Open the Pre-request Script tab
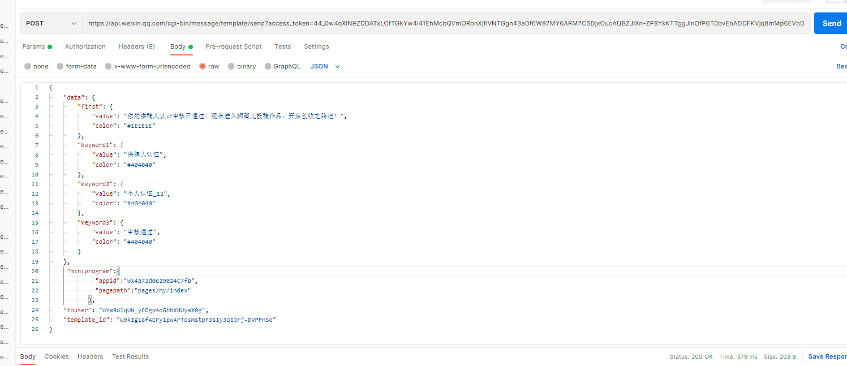The image size is (847, 366). [x=234, y=46]
